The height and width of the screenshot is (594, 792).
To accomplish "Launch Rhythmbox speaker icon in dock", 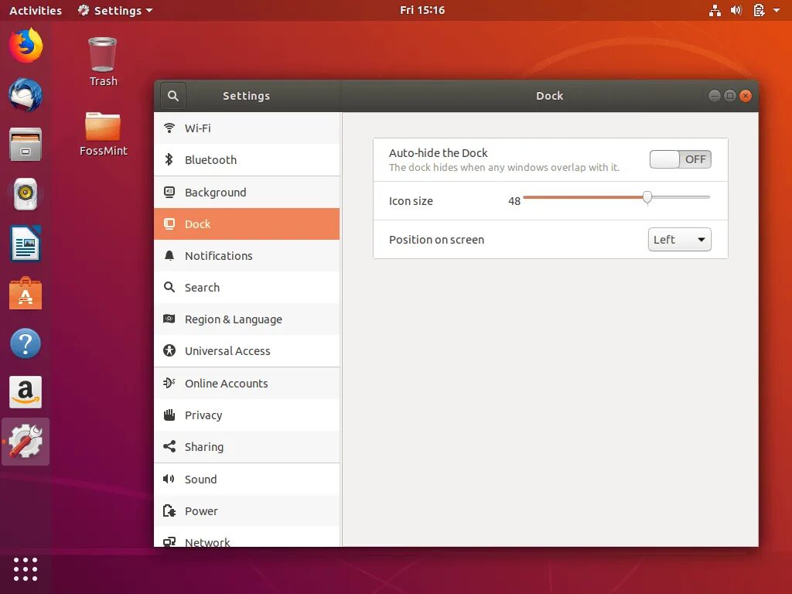I will (26, 194).
